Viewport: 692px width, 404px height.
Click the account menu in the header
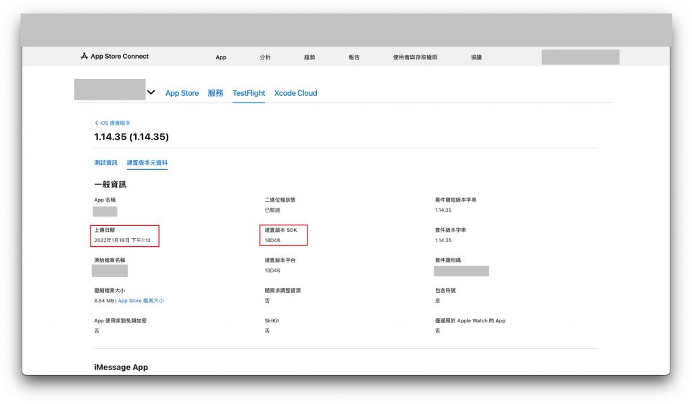click(580, 57)
